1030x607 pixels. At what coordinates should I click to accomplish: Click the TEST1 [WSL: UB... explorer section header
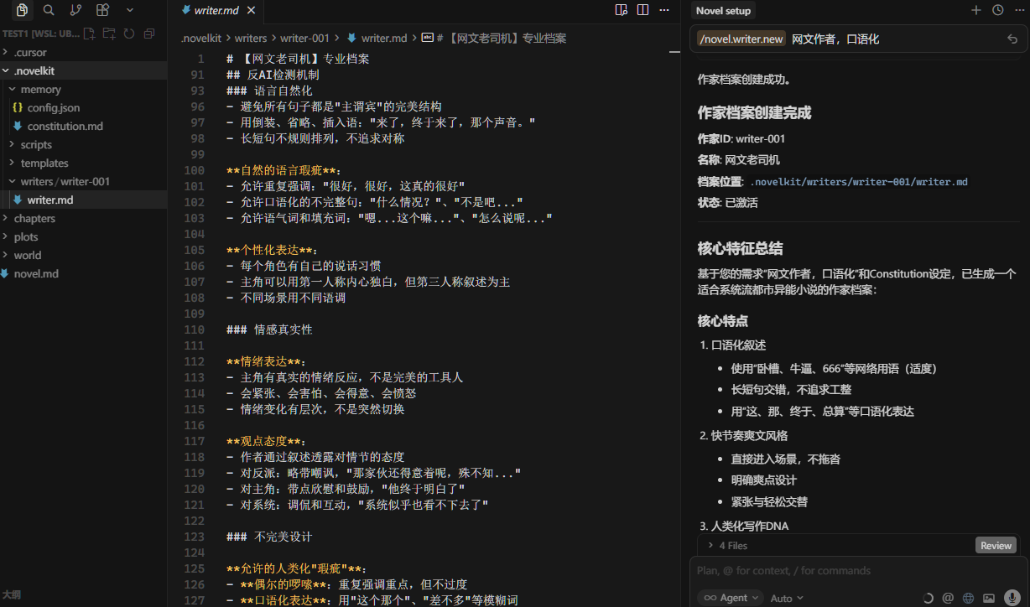[x=39, y=34]
